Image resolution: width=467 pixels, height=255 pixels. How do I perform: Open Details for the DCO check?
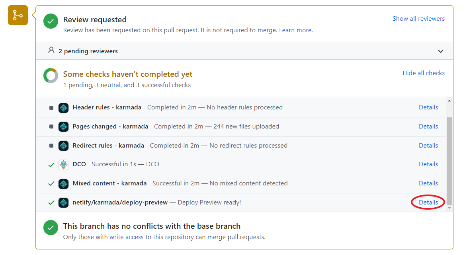[x=428, y=164]
